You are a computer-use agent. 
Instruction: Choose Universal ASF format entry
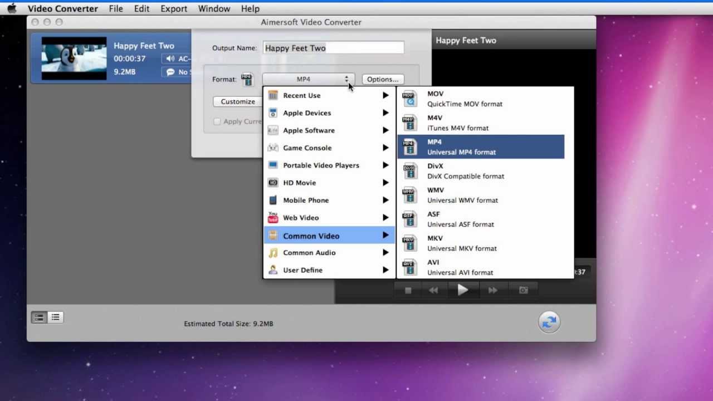click(x=480, y=219)
